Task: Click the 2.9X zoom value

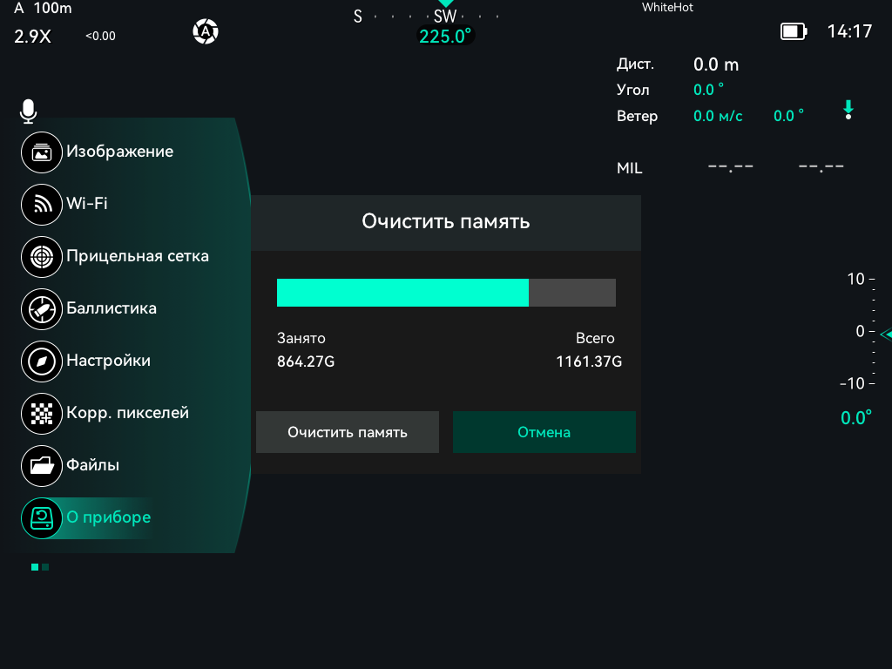Action: (x=32, y=37)
